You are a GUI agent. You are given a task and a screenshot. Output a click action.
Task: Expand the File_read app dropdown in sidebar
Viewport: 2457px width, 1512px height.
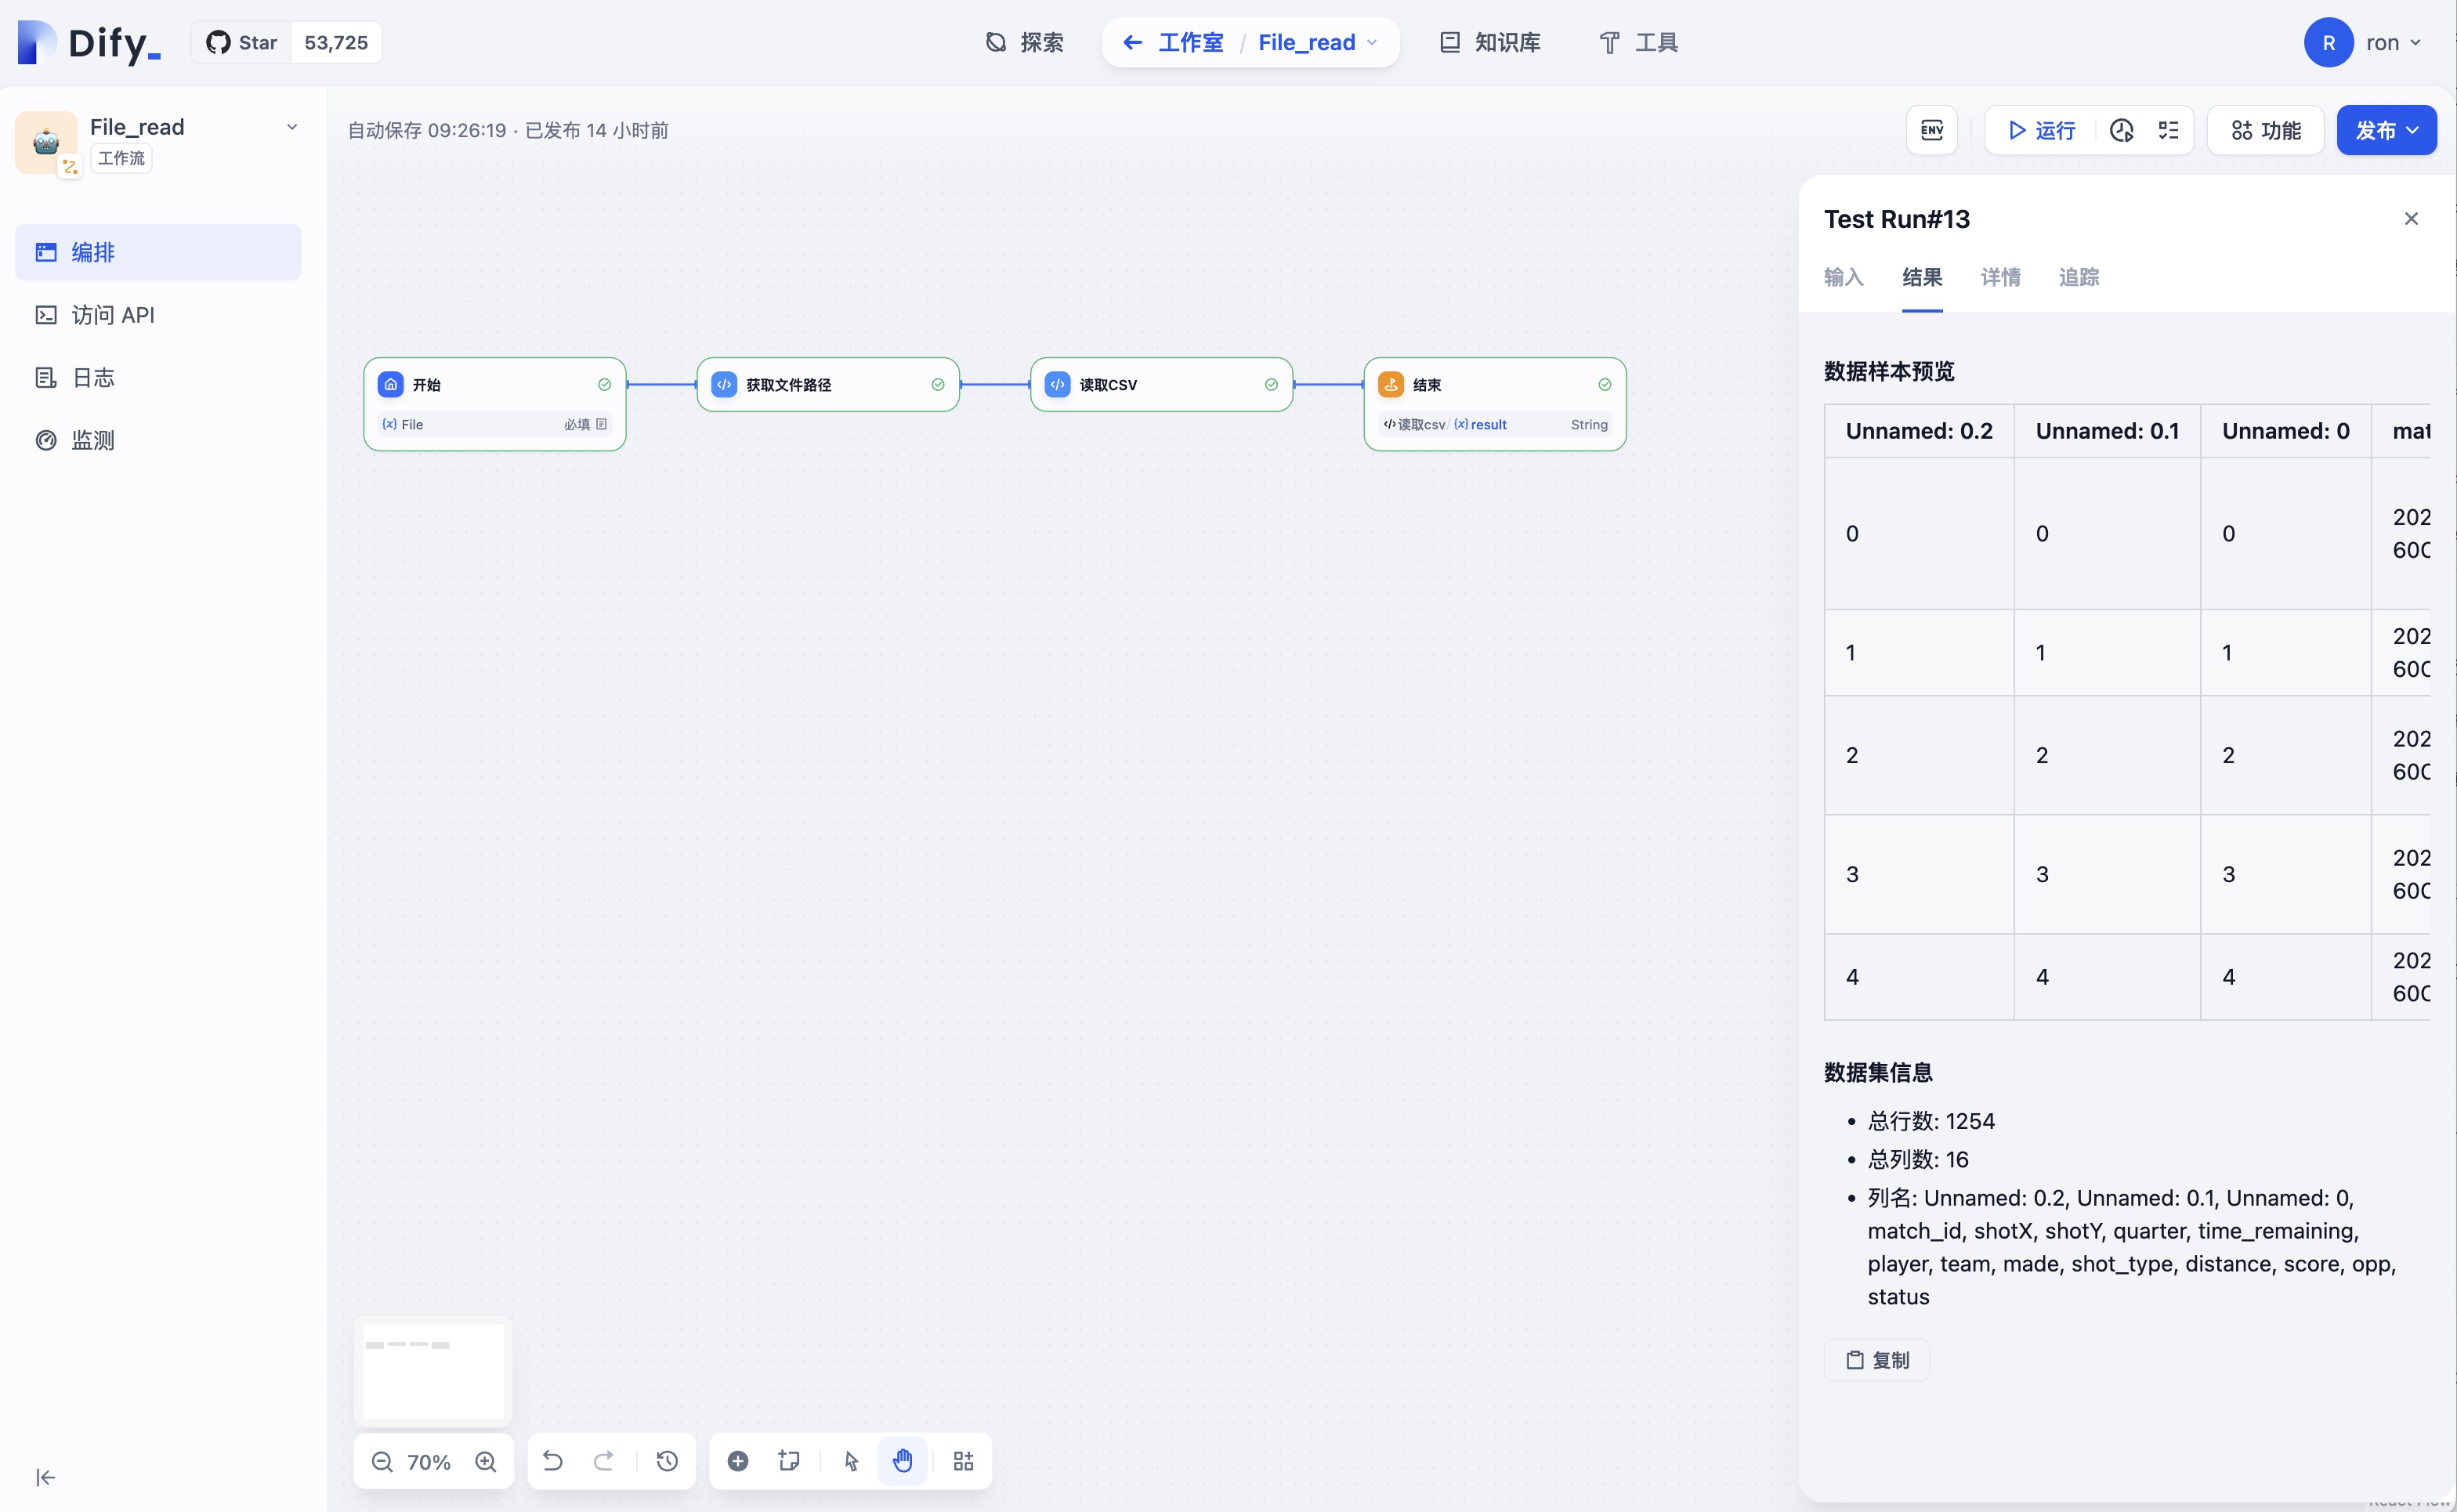coord(292,127)
